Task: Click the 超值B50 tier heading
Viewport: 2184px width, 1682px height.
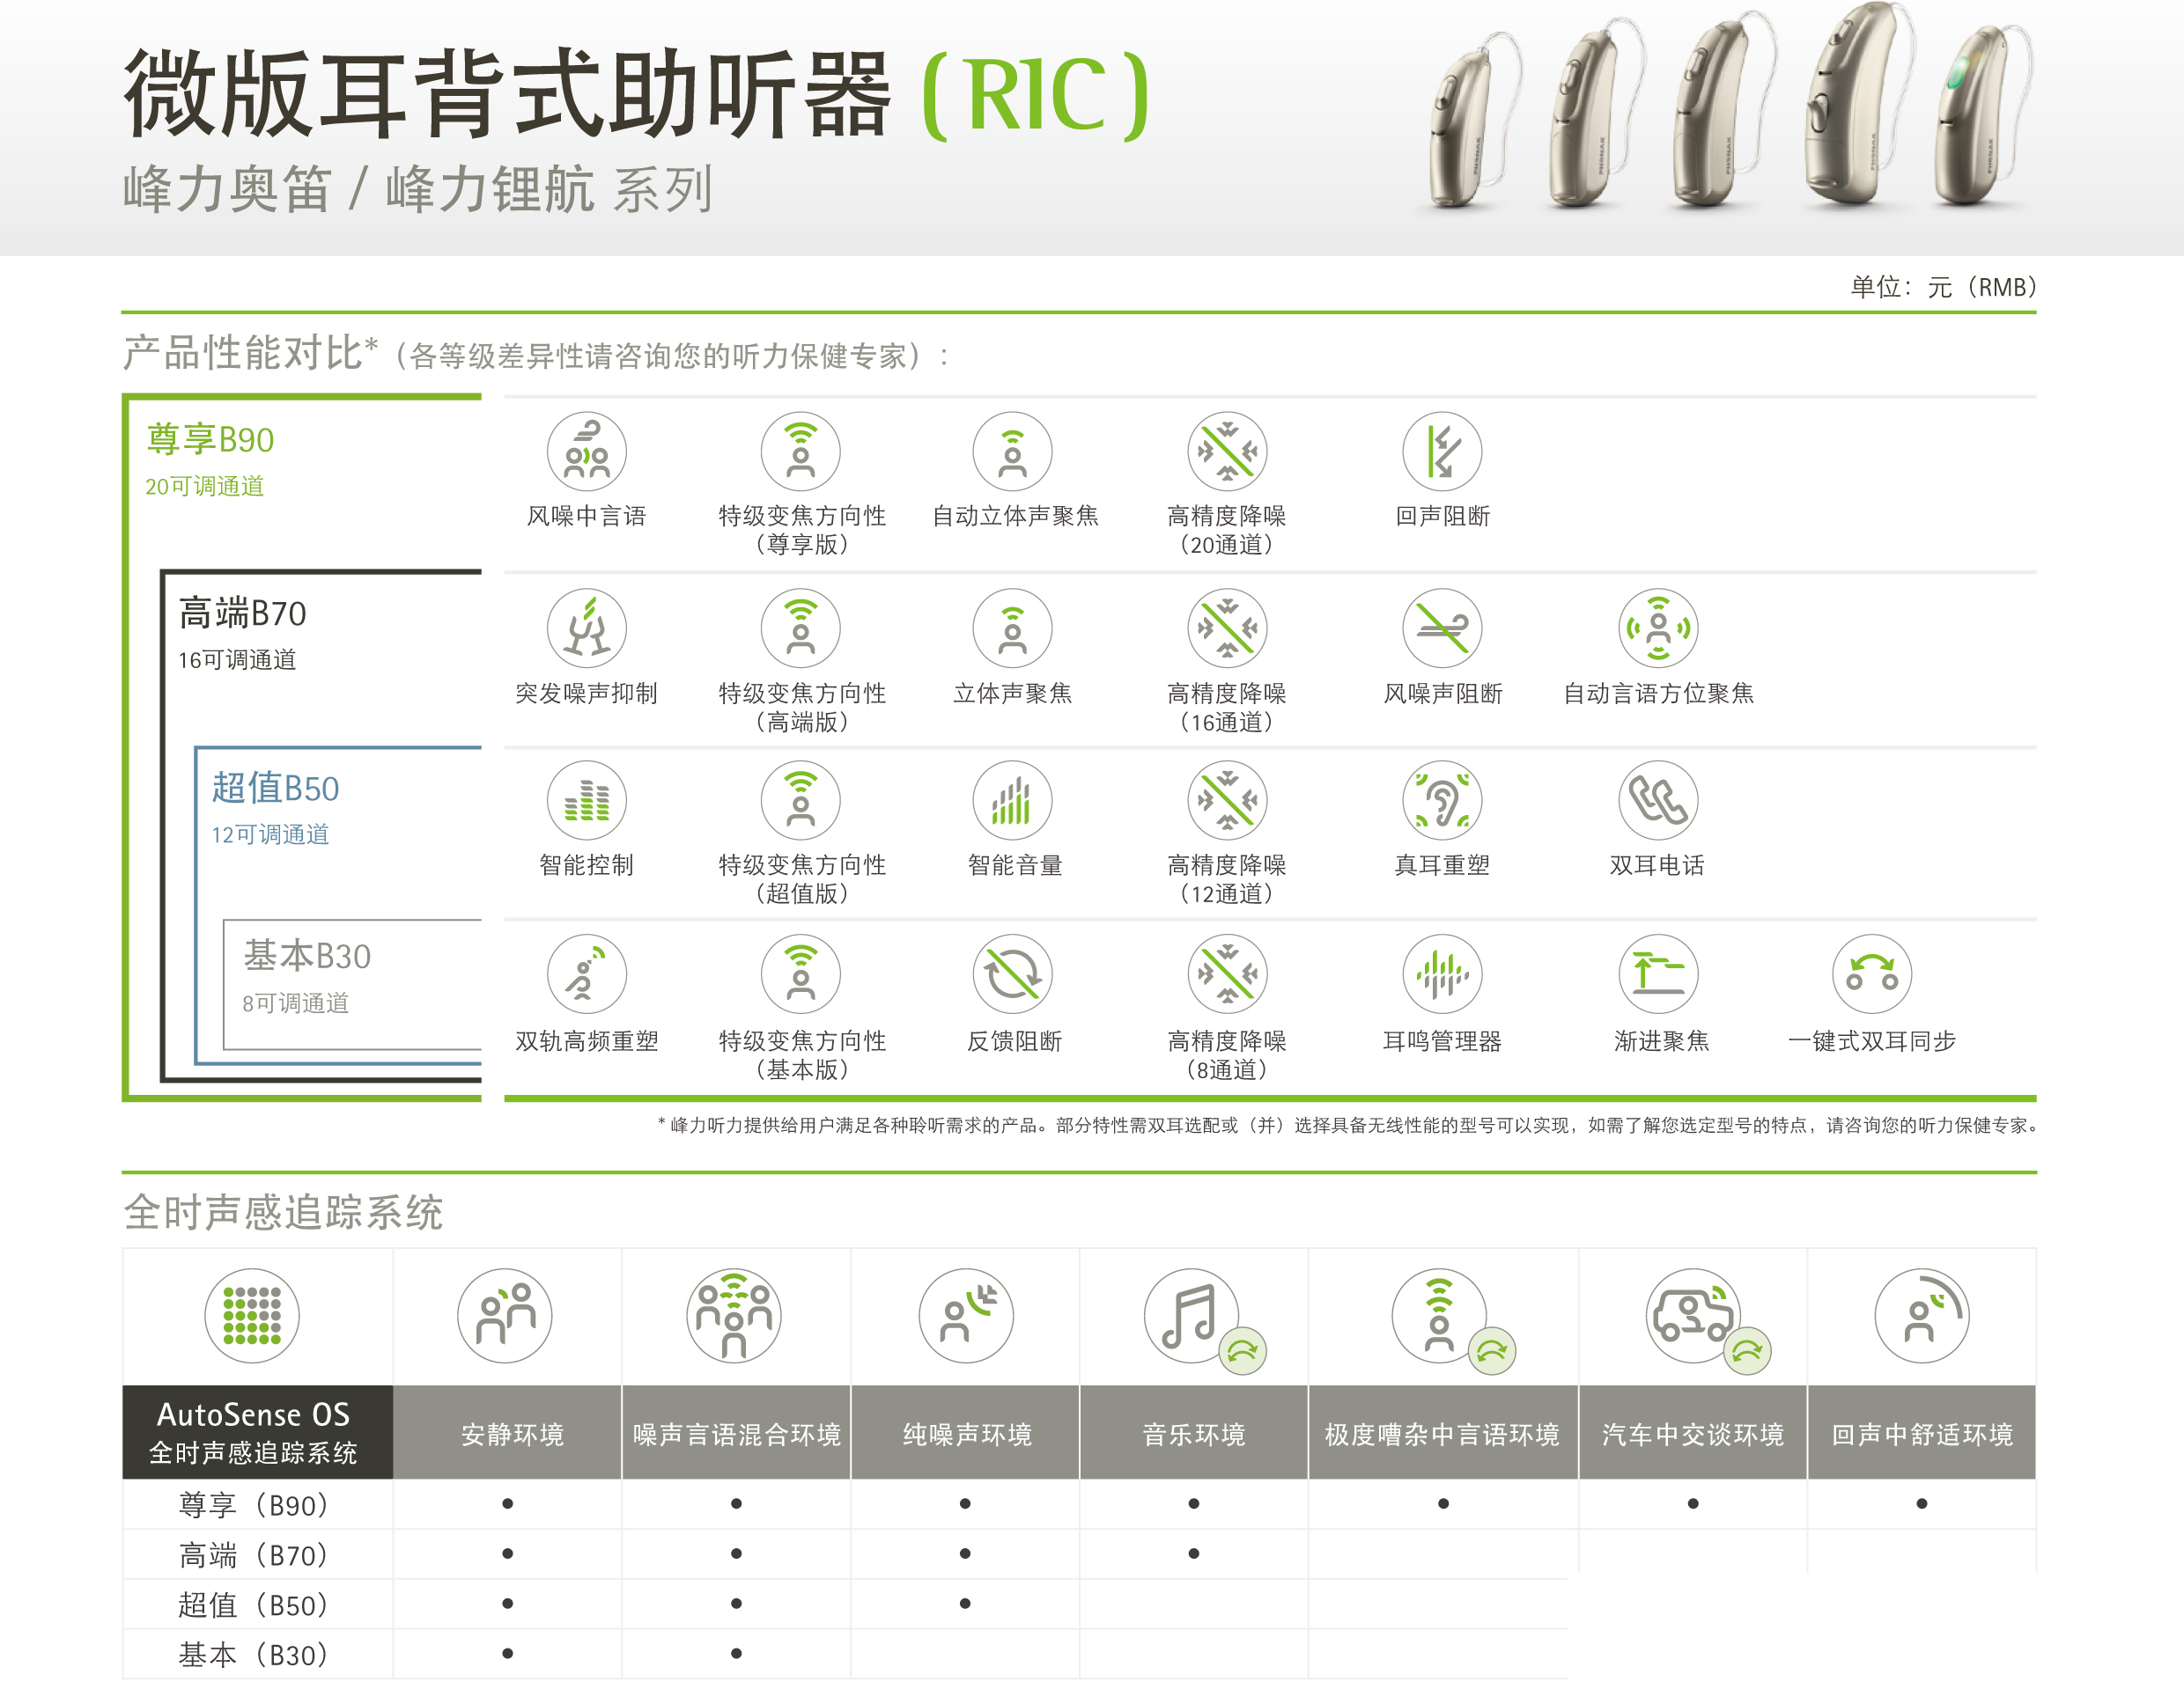Action: pos(275,788)
